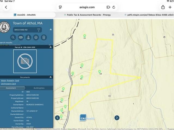Switch to Public Tax & Assessment Records tab
This screenshot has width=174, height=130.
[88, 15]
